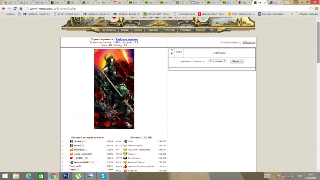This screenshot has width=320, height=180.
Task: Click the heart icon next to __ВЕТЕР__
Action: click(71, 158)
